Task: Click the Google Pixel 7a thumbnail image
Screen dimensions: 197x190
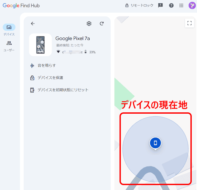Action: (40, 45)
